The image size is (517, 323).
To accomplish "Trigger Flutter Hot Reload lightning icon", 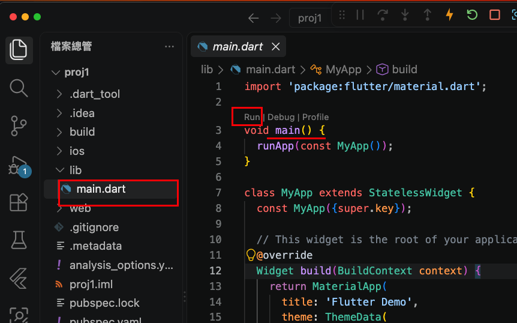I will point(449,15).
